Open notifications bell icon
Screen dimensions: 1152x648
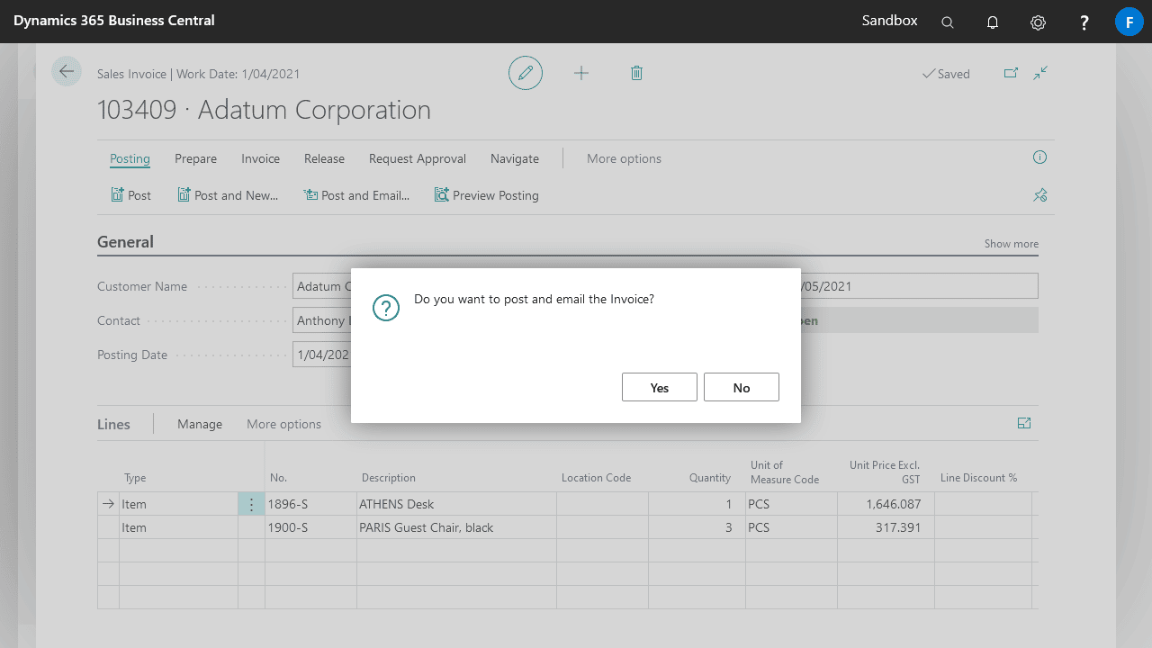pos(993,22)
